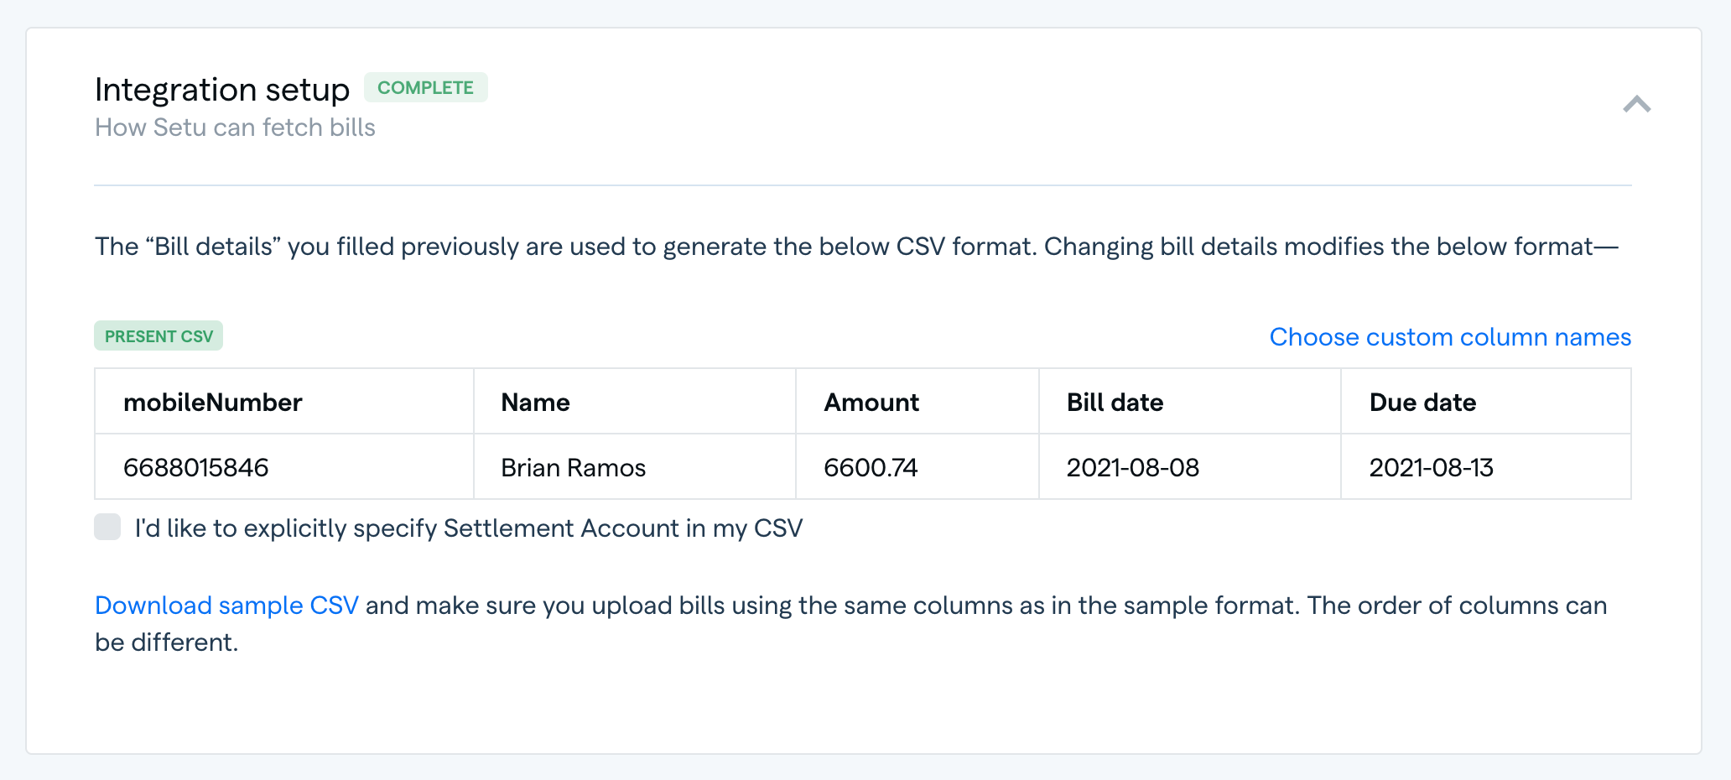
Task: Select the Due date column header
Action: point(1422,402)
